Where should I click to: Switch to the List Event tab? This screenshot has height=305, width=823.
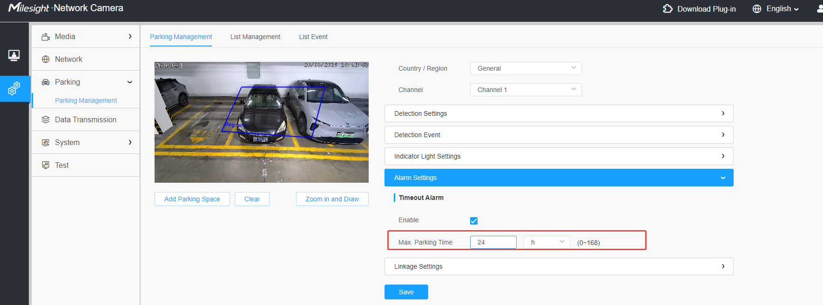tap(313, 37)
